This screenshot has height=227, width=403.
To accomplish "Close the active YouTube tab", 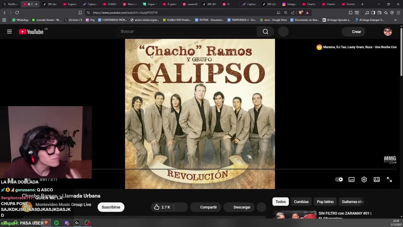I will [36, 4].
